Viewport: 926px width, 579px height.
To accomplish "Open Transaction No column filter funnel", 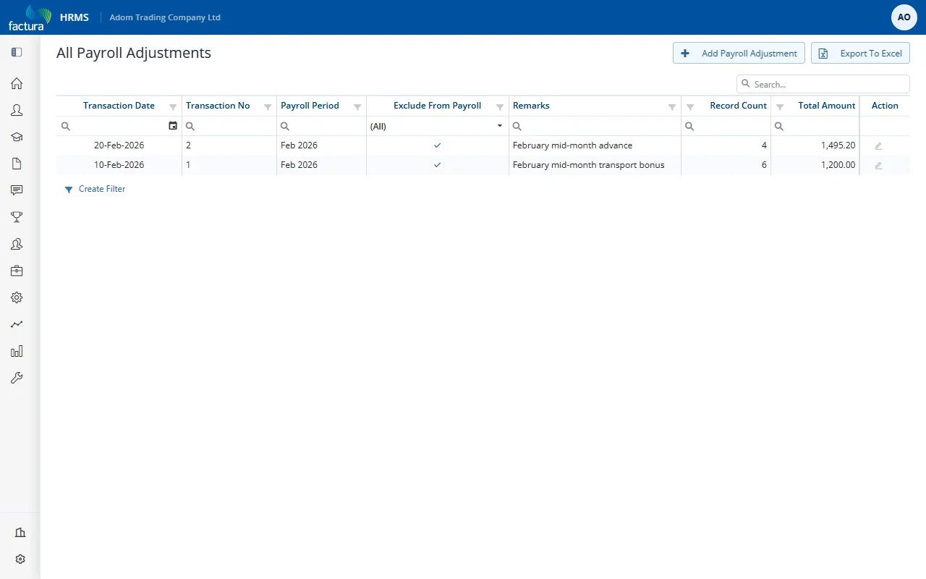I will pyautogui.click(x=268, y=107).
